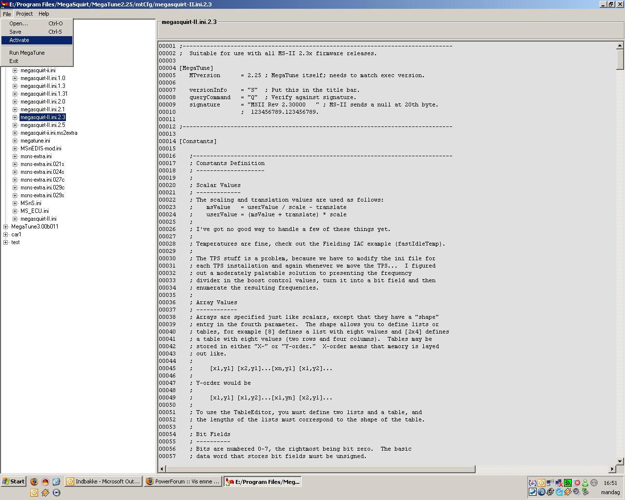
Task: Select Save in the File menu
Action: 37,32
